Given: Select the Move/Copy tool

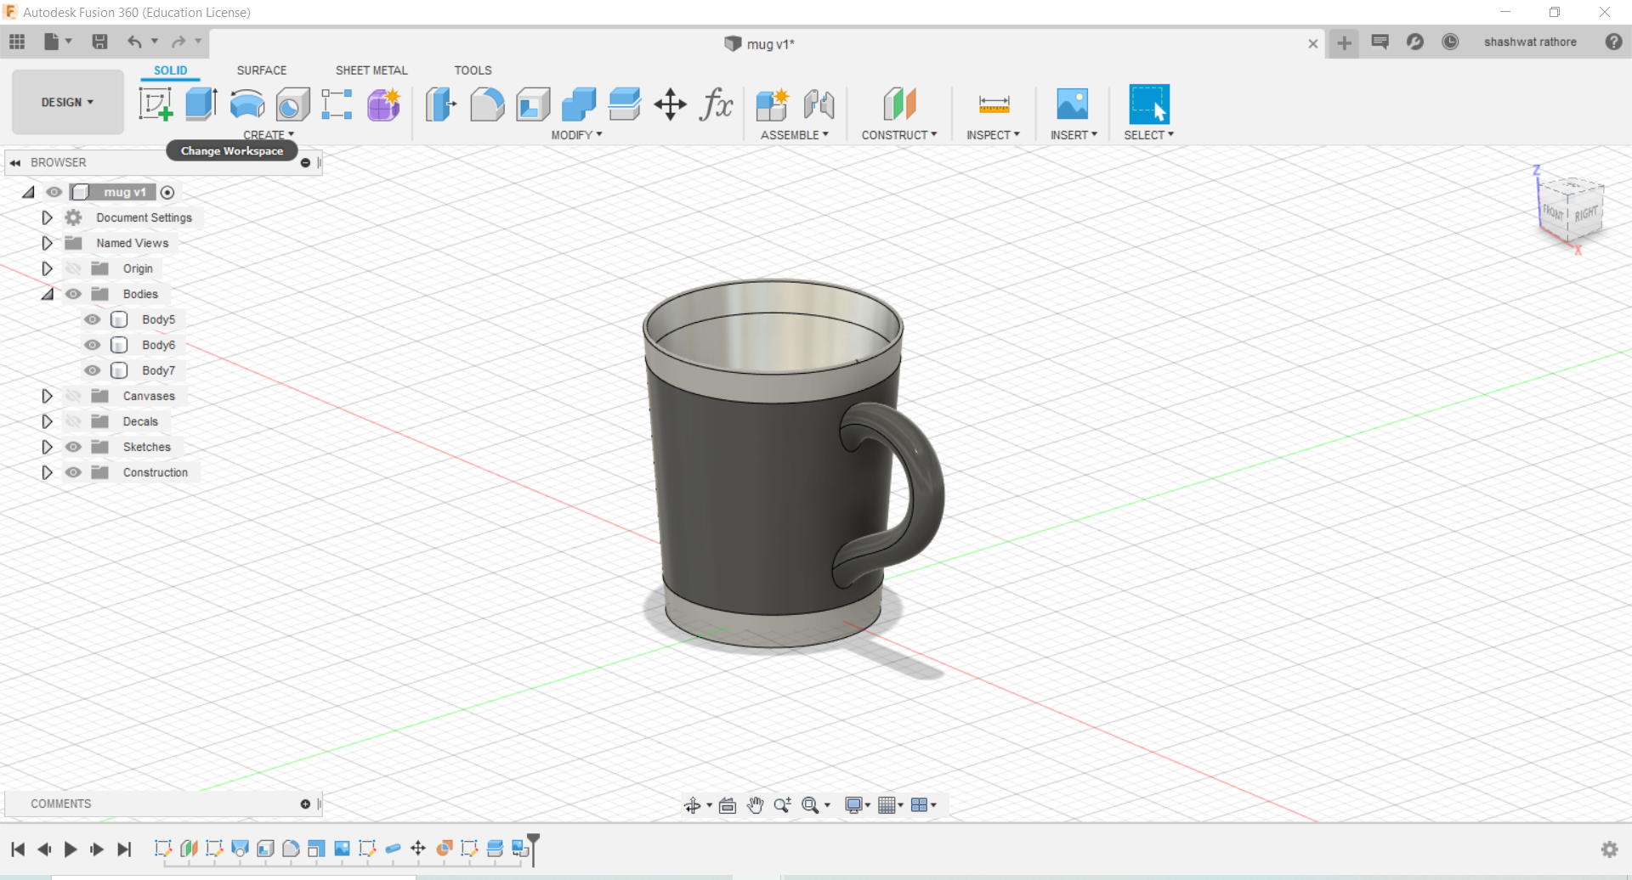Looking at the screenshot, I should tap(671, 104).
